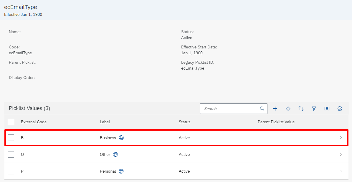Check the select-all checkbox in the header row

11,122
